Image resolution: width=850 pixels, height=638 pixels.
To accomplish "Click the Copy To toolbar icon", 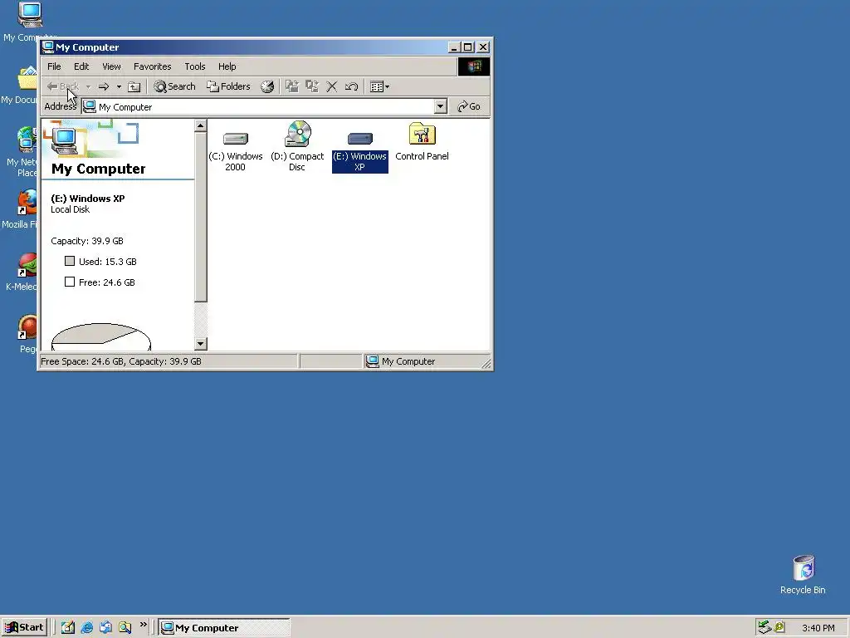I will [312, 86].
